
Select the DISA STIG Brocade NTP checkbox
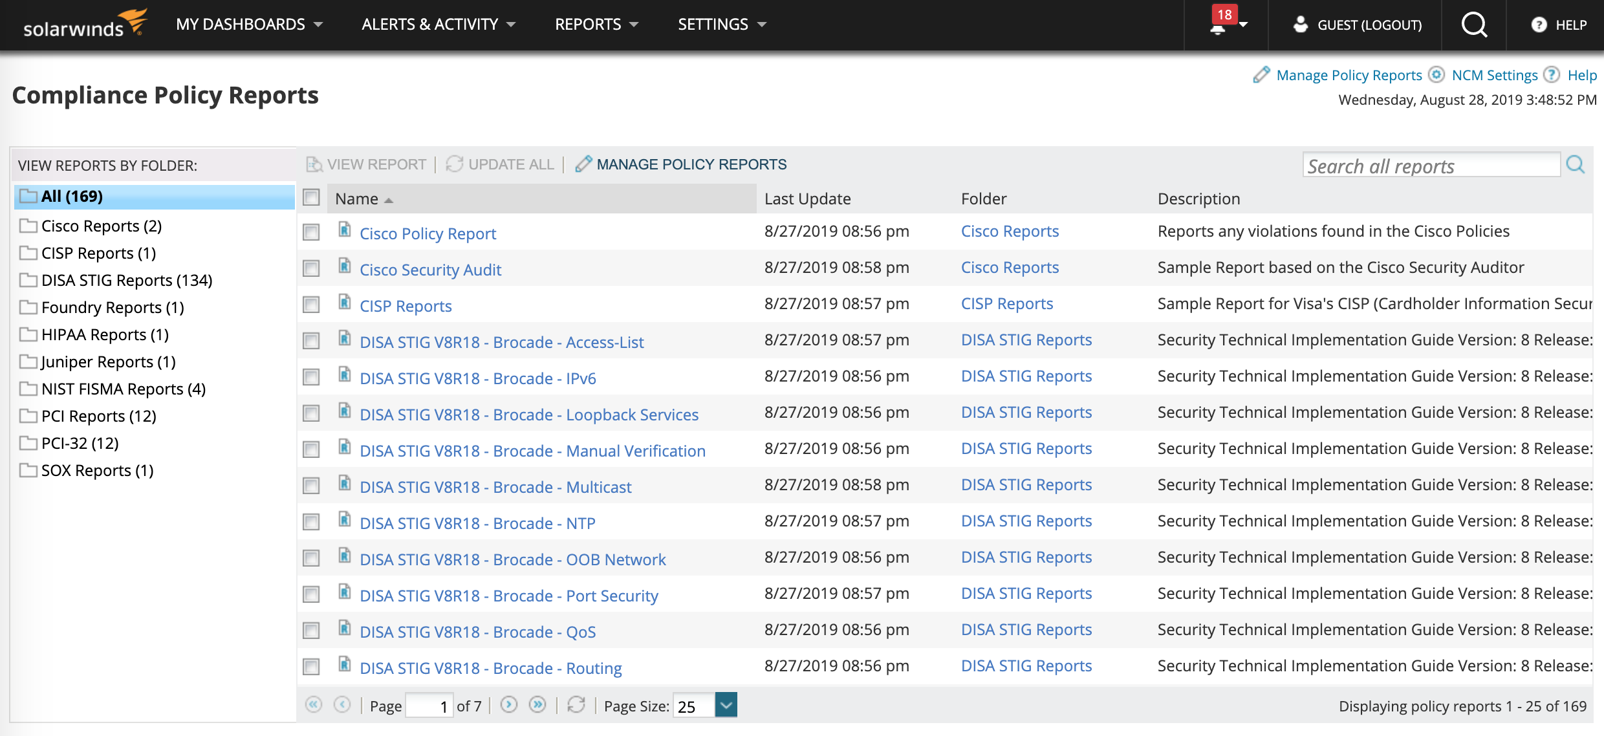tap(312, 522)
